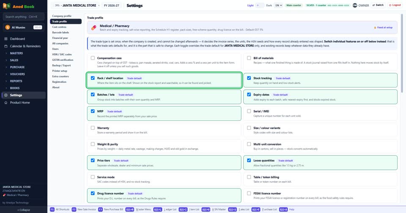Enable the Bill of materials checkbox

(249, 58)
